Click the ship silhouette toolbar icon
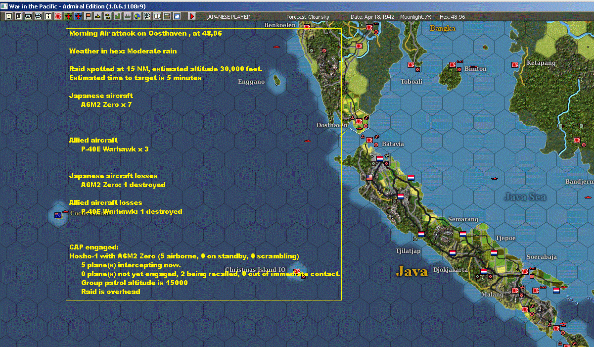Viewport: 594px width, 347px height. [x=127, y=16]
